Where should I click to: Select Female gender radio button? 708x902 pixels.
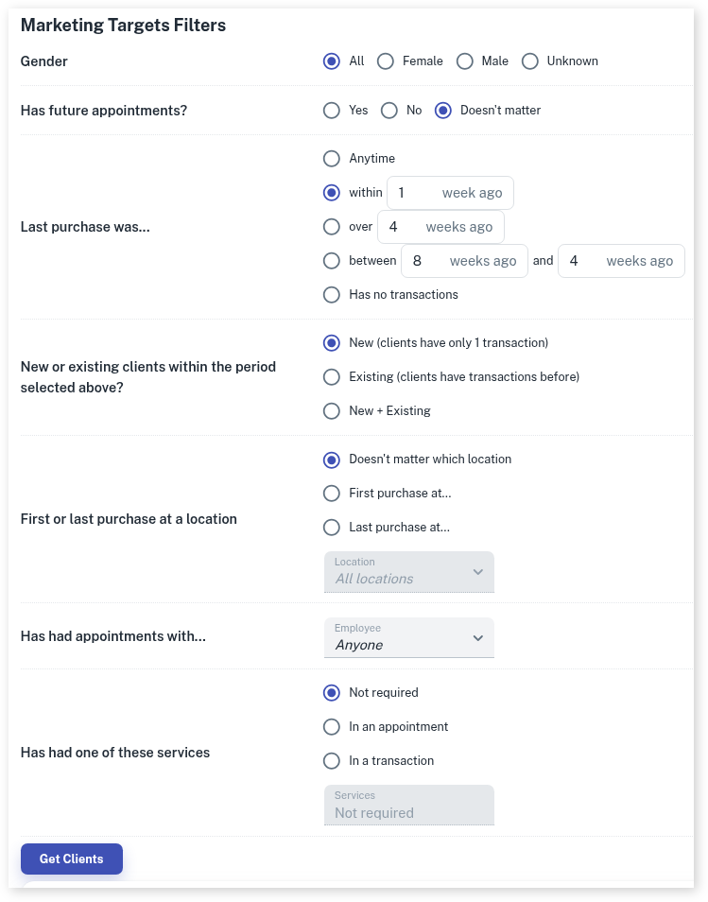point(386,61)
